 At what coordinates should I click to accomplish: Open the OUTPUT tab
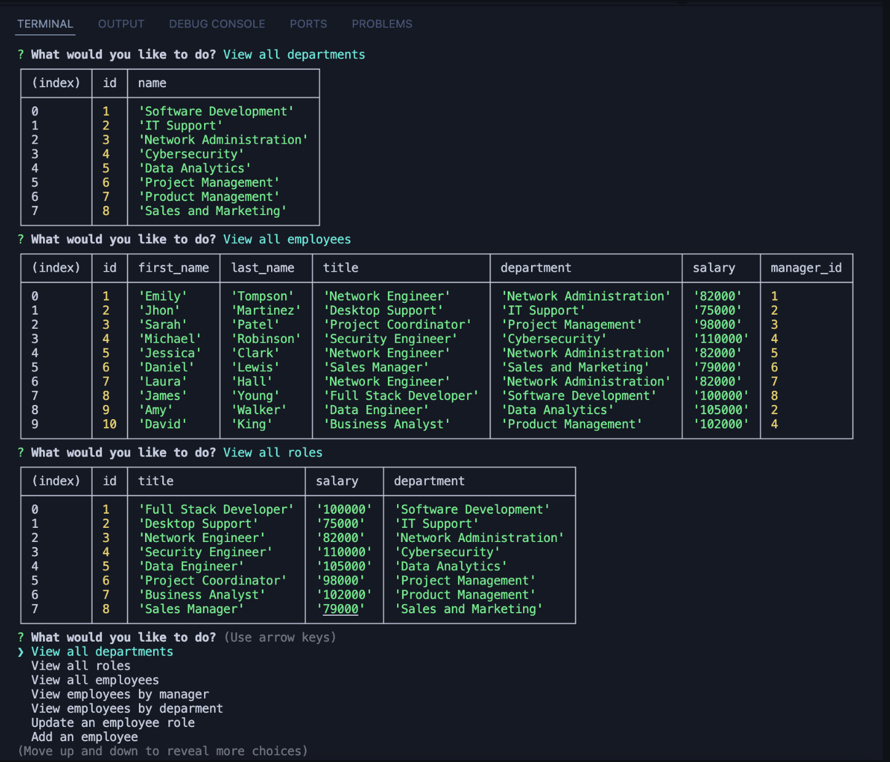pyautogui.click(x=121, y=24)
